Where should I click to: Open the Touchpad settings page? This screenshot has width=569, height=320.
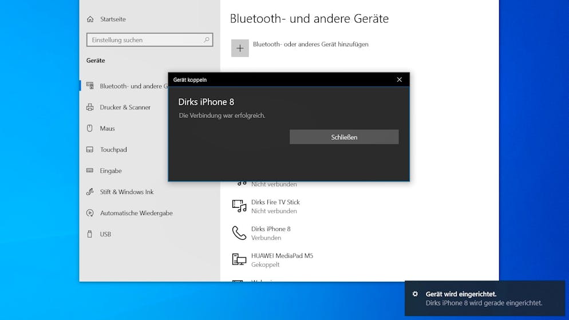coord(113,149)
